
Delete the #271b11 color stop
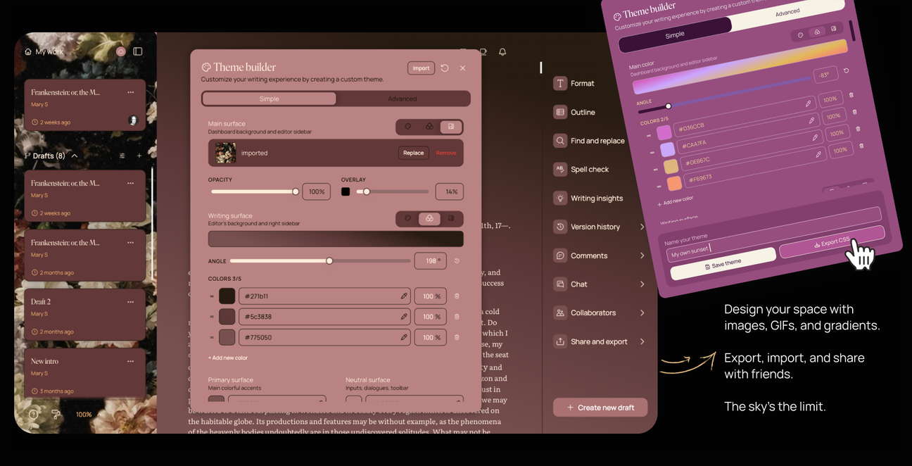[x=457, y=296]
